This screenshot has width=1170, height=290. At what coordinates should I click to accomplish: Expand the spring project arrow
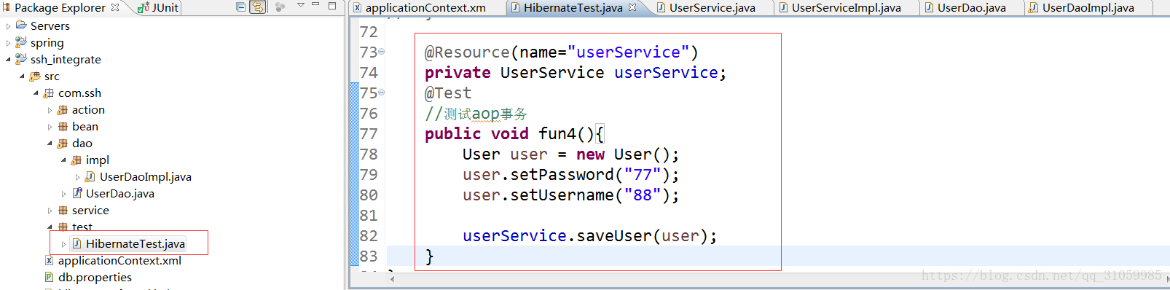click(x=9, y=43)
